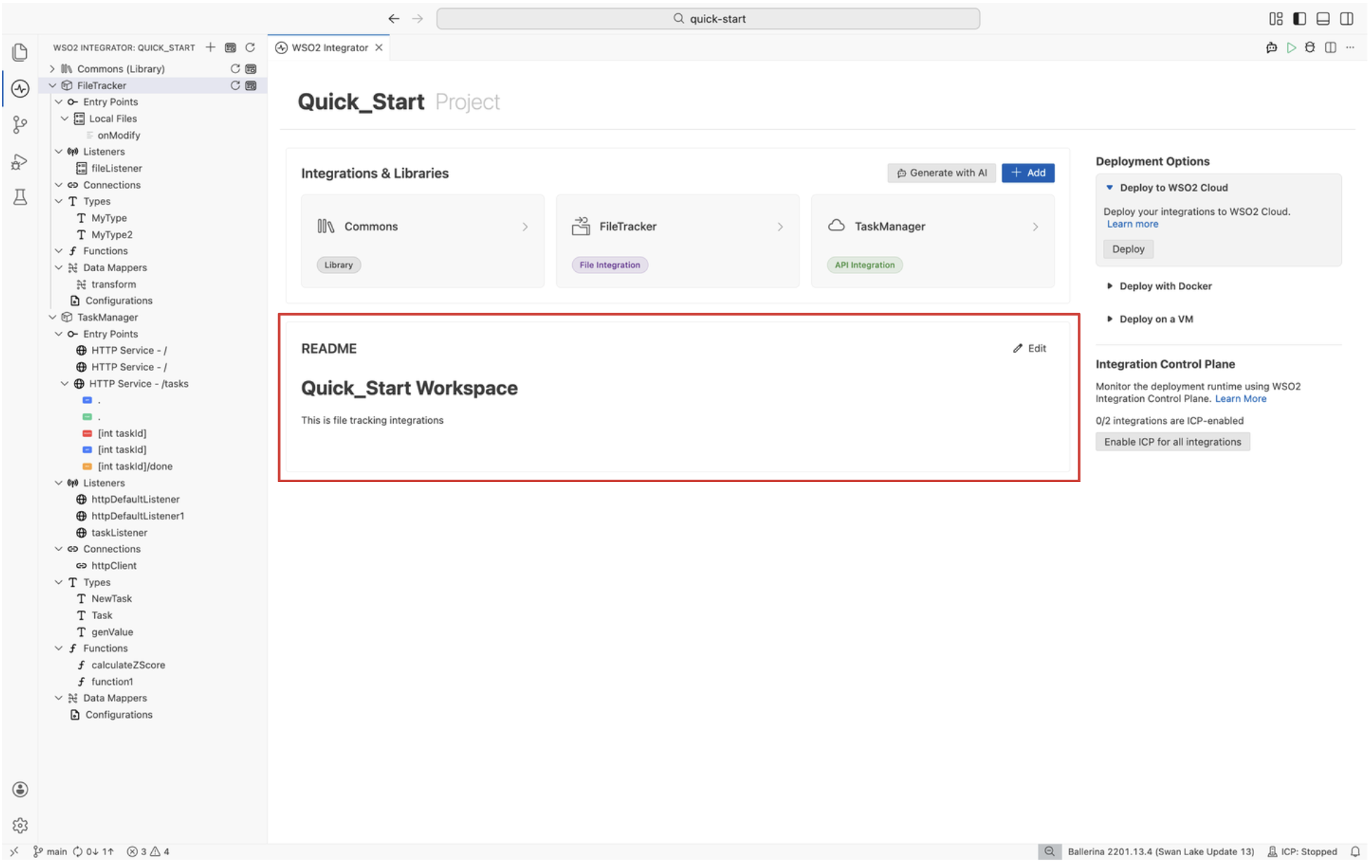Click the quick-start search box
The image size is (1368, 863).
(x=708, y=19)
